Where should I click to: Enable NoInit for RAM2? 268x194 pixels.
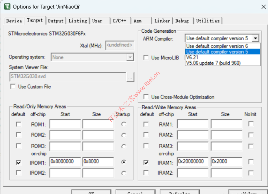coord(251,135)
